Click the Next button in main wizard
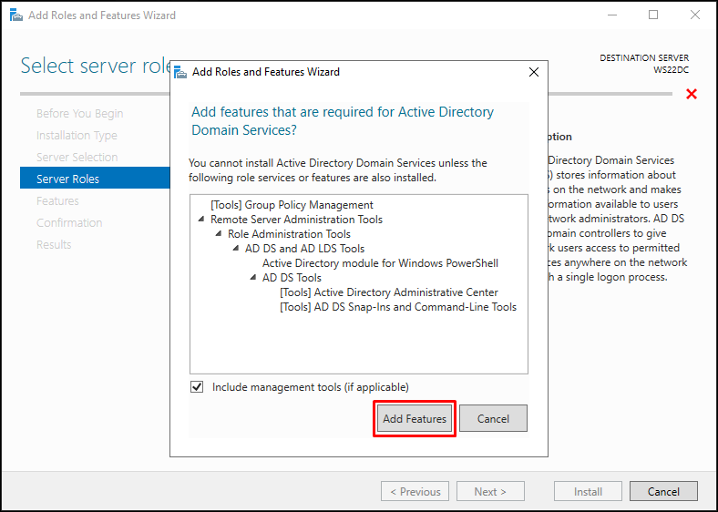Viewport: 718px width, 512px height. (490, 491)
